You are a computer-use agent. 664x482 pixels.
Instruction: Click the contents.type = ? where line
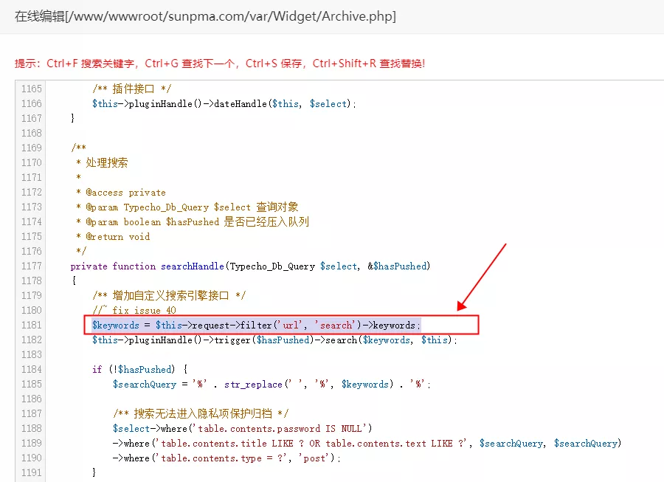tap(226, 458)
